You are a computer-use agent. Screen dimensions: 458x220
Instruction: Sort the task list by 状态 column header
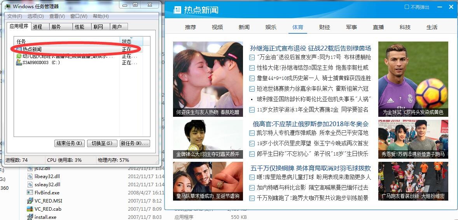tap(127, 41)
